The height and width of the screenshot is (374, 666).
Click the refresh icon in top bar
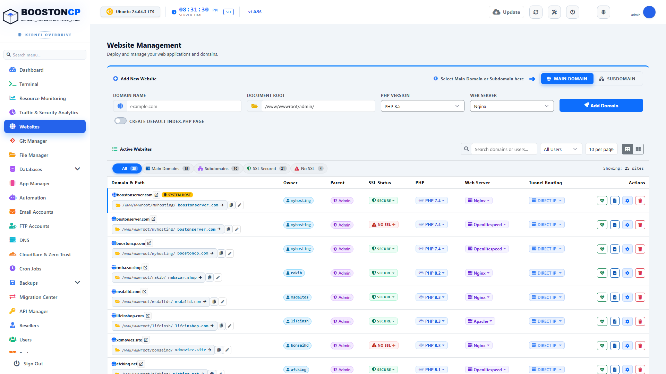point(536,12)
